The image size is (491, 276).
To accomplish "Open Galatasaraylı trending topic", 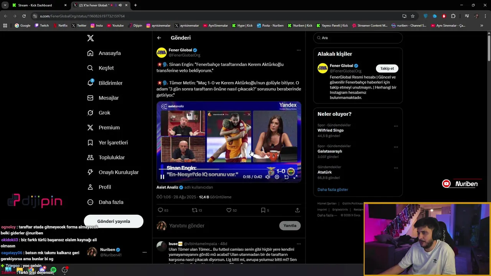I will [330, 151].
